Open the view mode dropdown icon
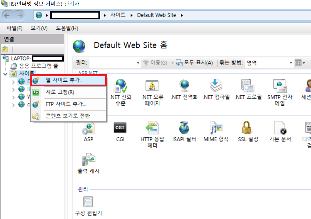 [x=300, y=63]
